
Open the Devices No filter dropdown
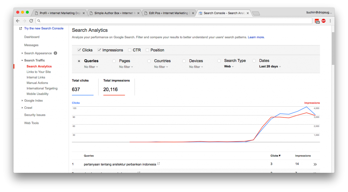[x=196, y=67]
